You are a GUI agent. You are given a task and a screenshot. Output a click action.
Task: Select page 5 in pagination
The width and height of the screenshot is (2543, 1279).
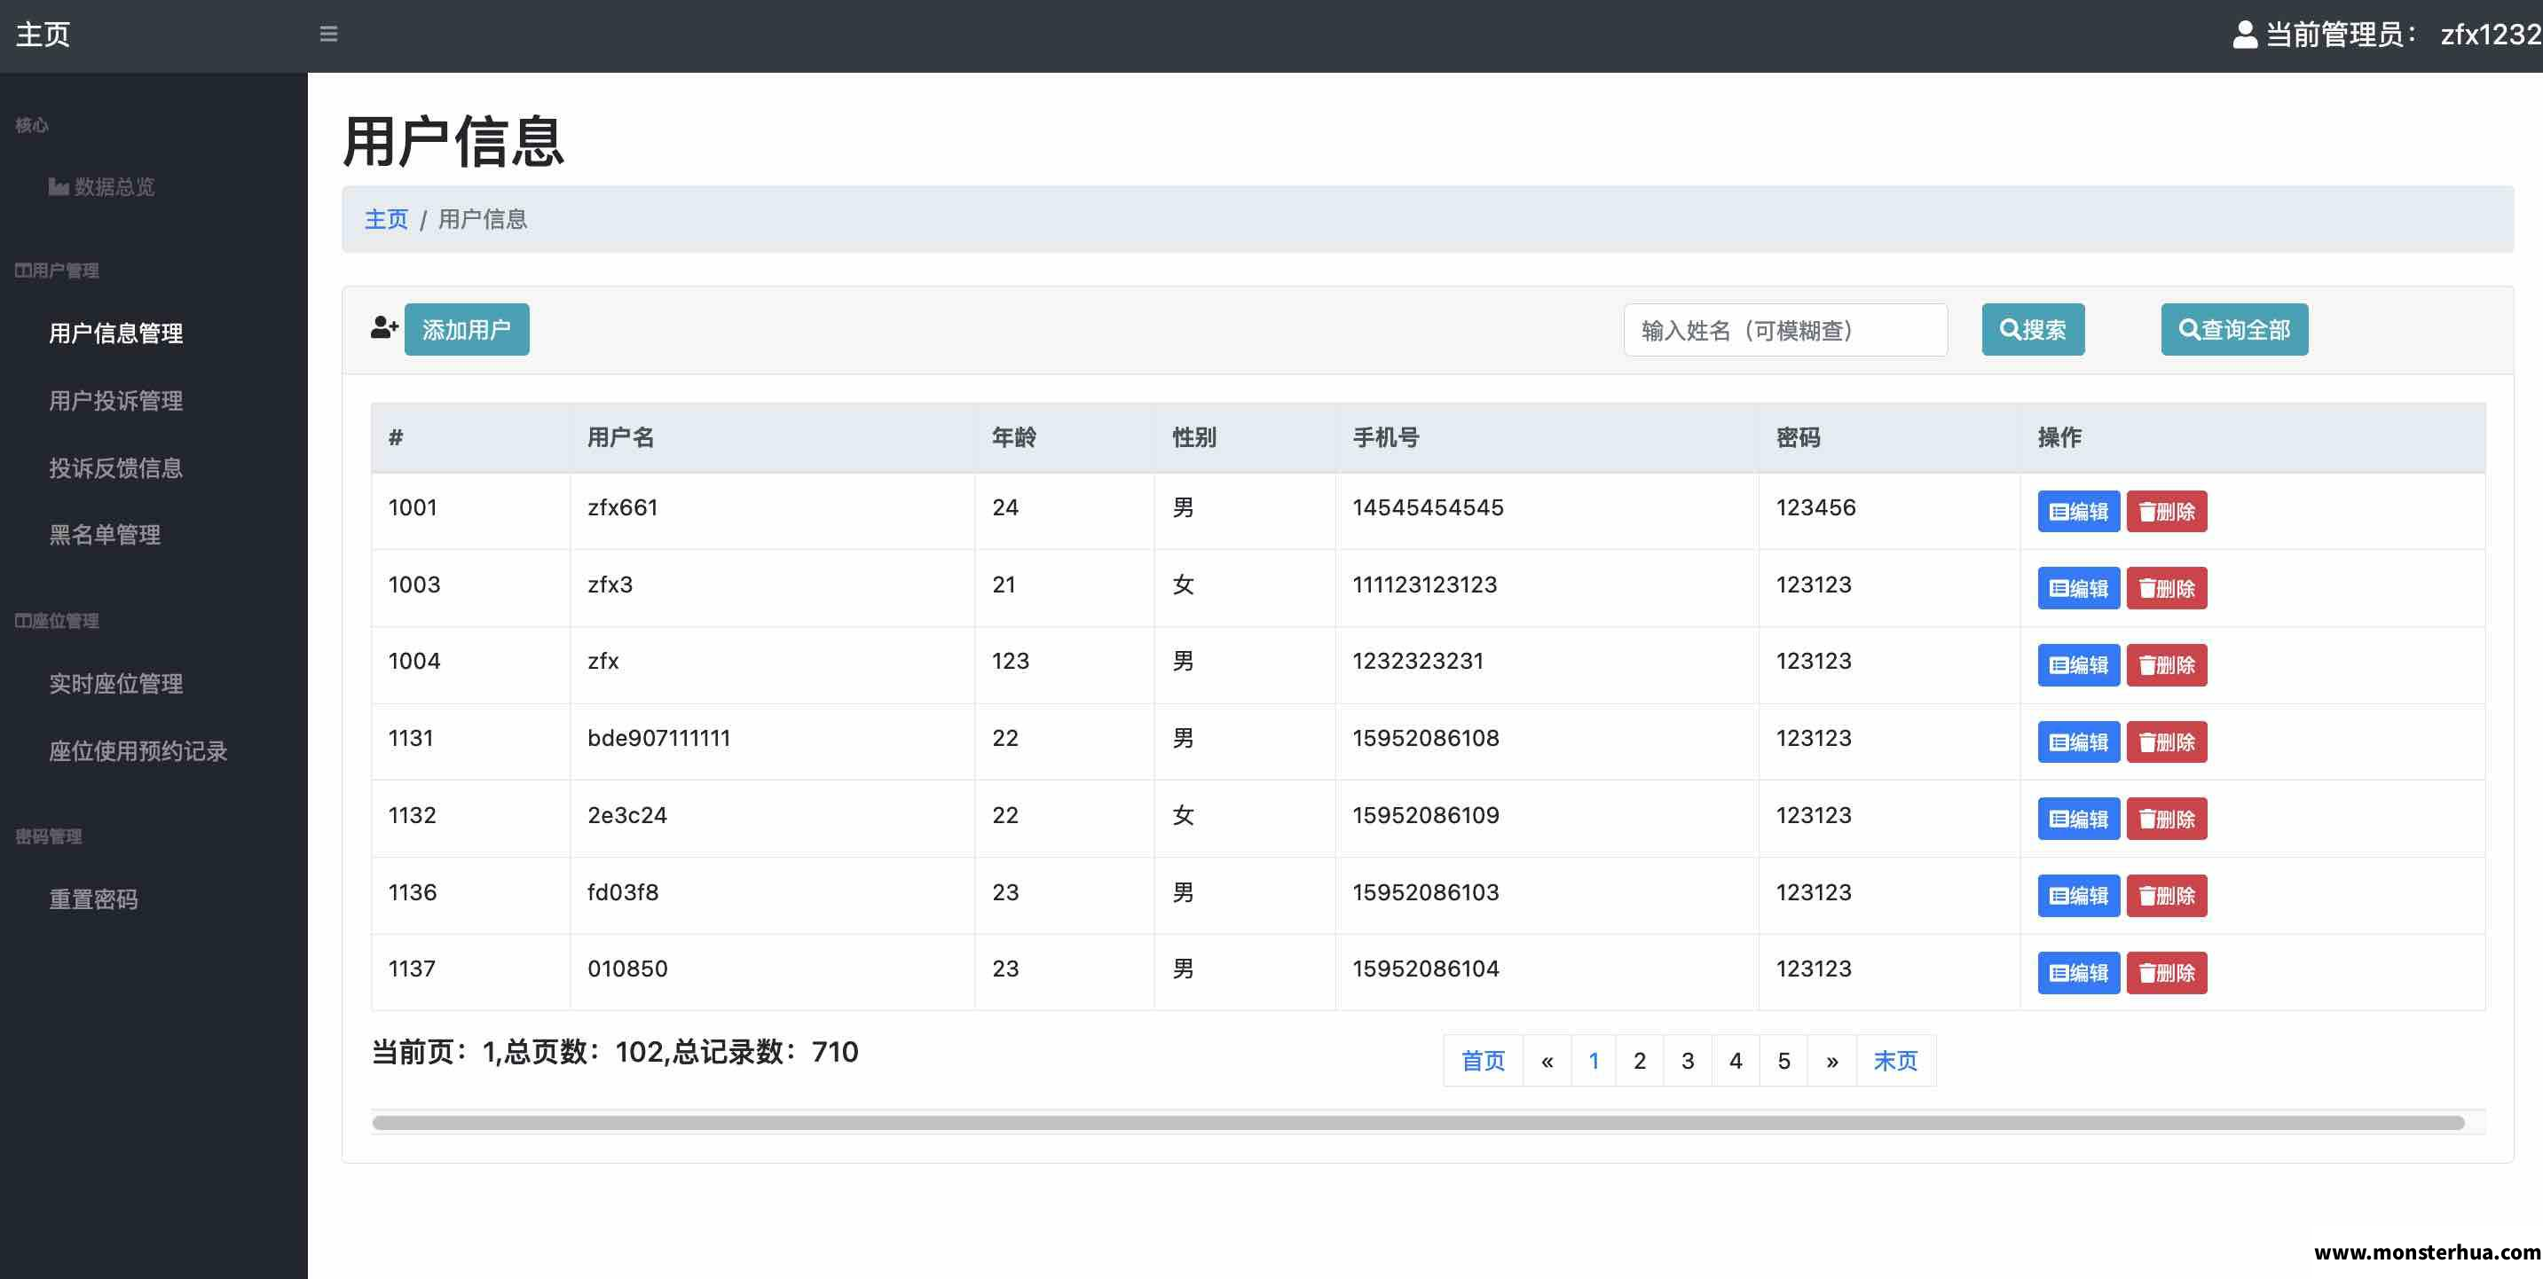tap(1783, 1061)
